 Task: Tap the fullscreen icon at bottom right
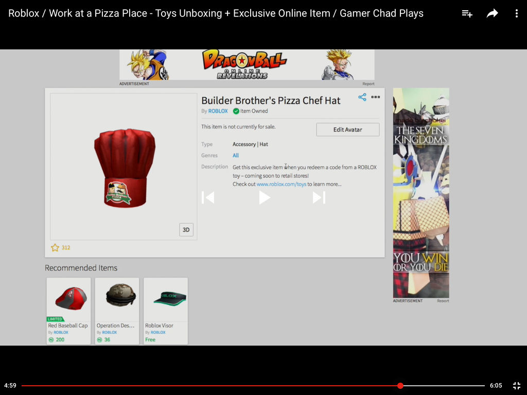[516, 385]
